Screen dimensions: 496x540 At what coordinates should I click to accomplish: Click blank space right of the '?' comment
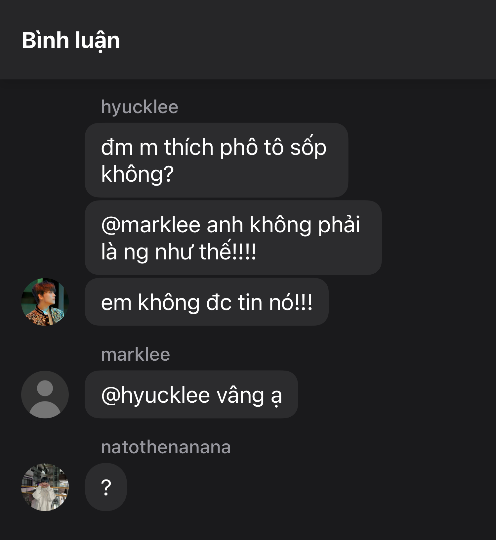click(311, 487)
